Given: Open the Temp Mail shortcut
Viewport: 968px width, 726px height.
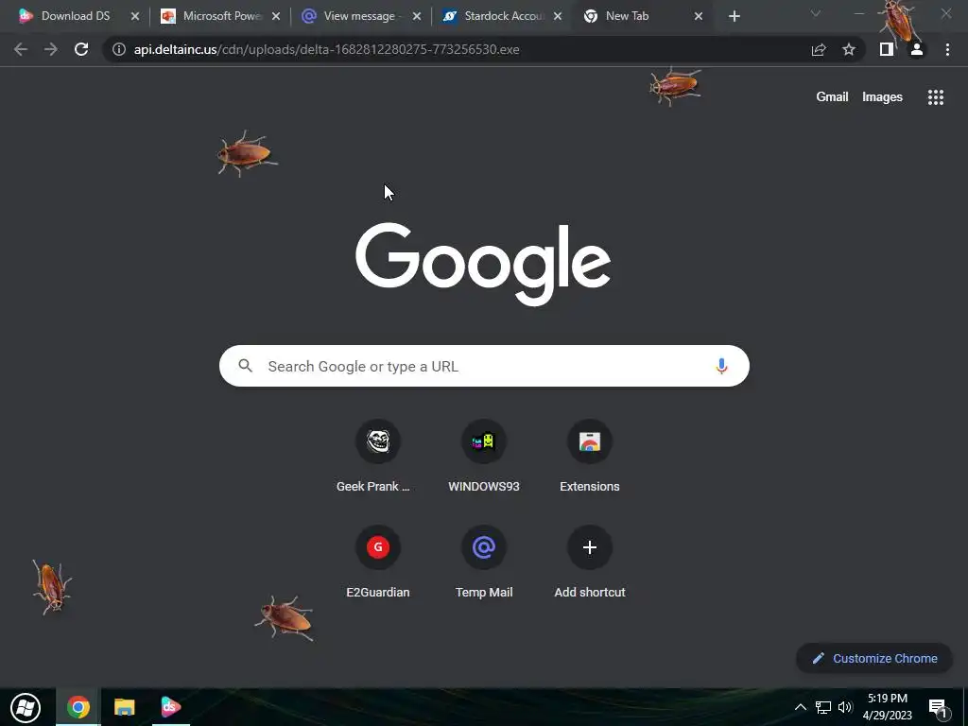Looking at the screenshot, I should tap(484, 547).
